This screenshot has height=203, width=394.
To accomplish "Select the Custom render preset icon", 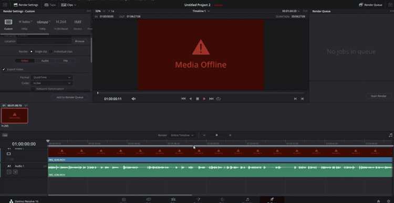I will (x=8, y=22).
